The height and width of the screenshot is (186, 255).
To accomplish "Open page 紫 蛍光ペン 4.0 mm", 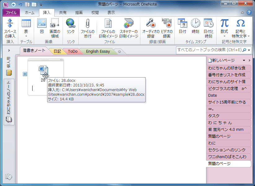I will (x=229, y=130).
